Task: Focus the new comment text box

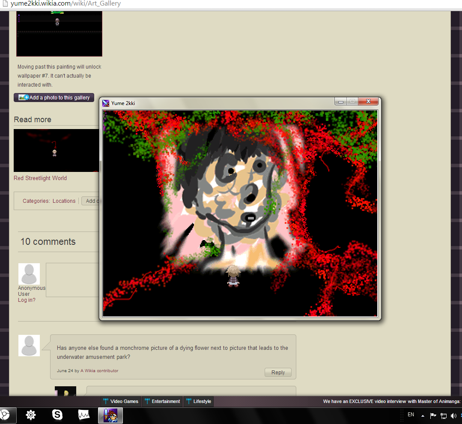Action: tap(72, 280)
